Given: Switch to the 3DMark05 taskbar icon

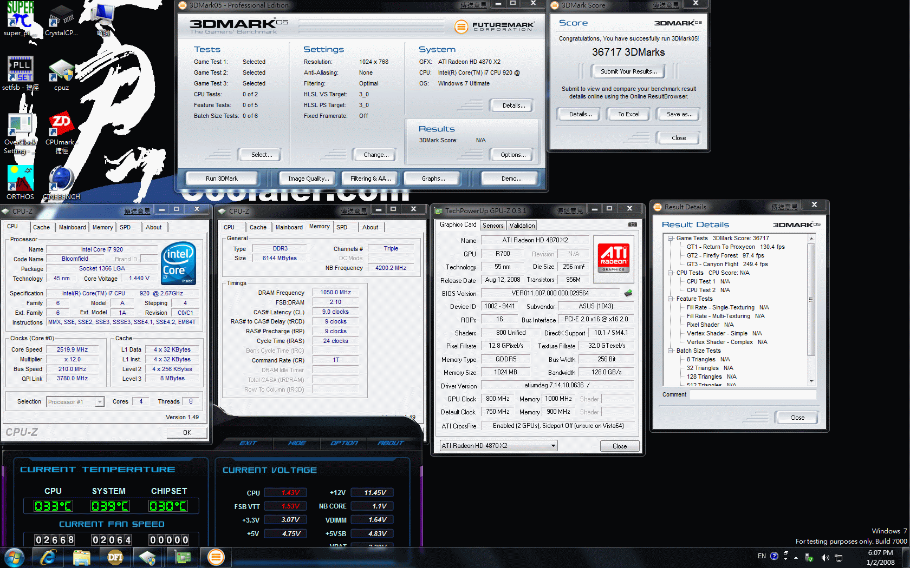Looking at the screenshot, I should click(x=216, y=557).
